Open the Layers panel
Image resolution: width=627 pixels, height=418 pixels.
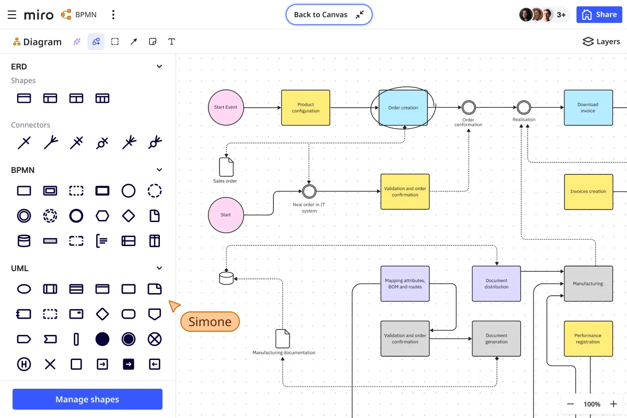(601, 42)
